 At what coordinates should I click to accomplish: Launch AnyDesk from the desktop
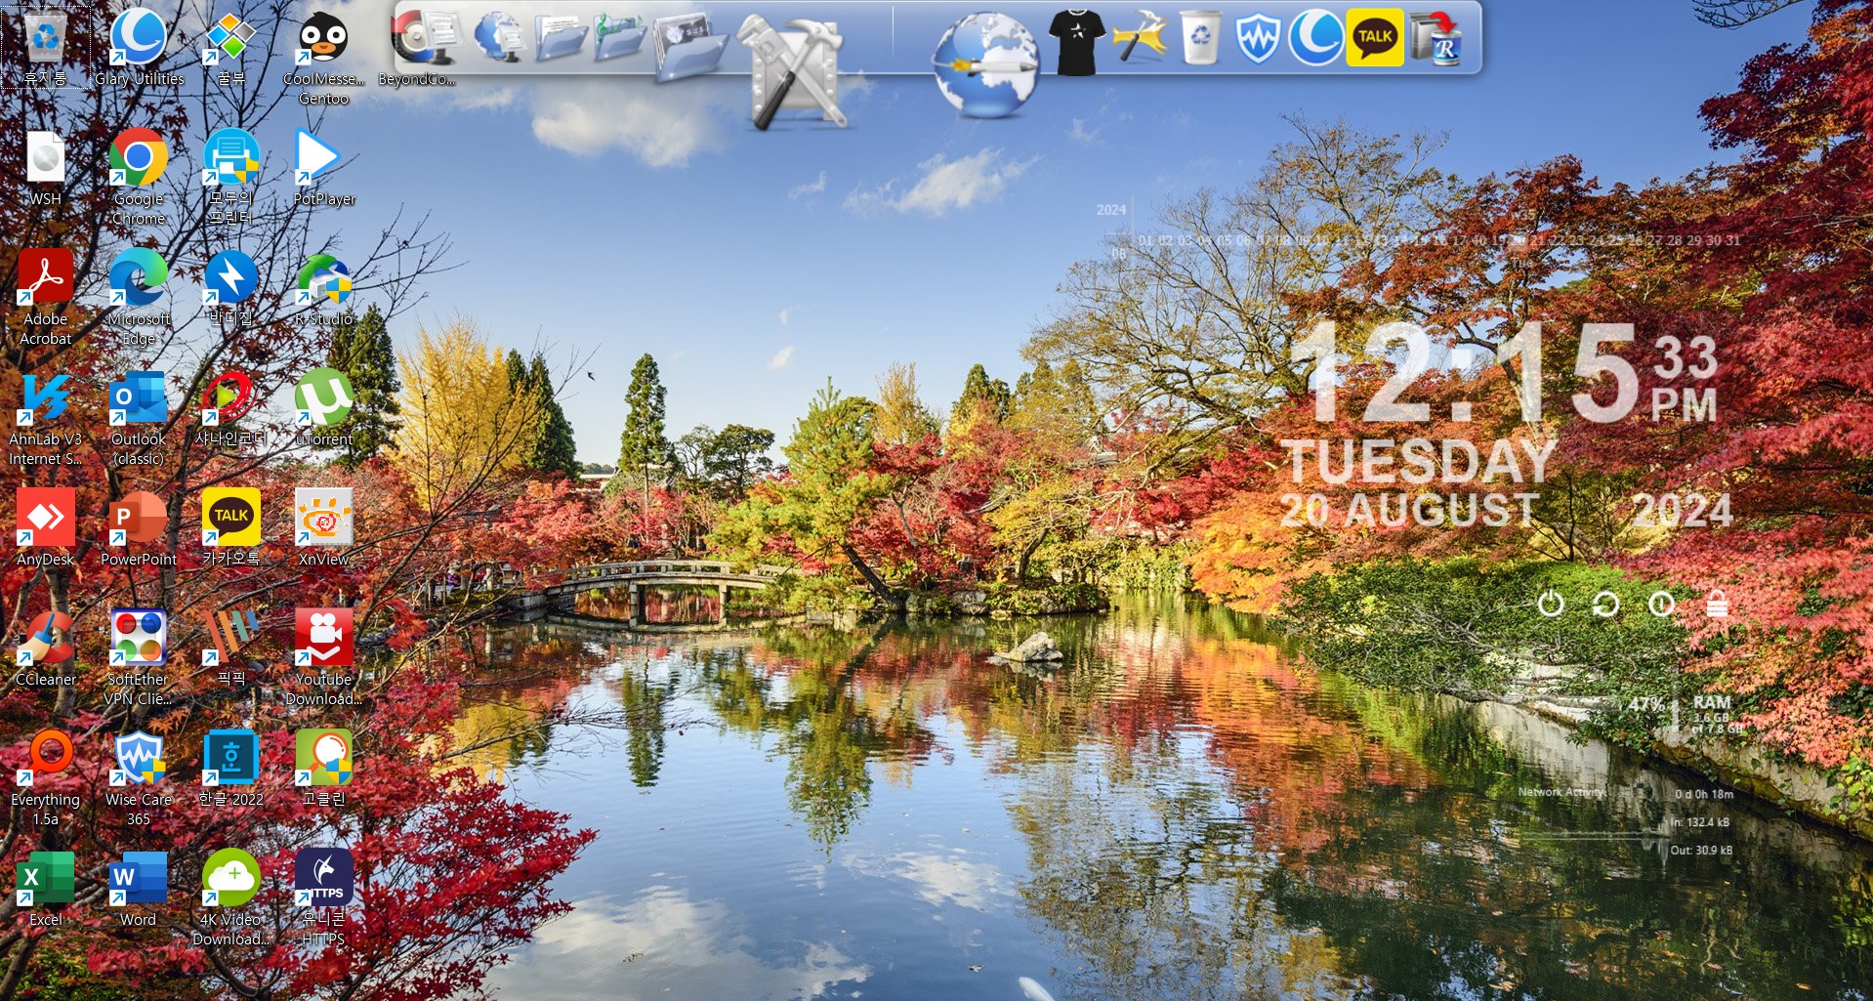[x=45, y=526]
